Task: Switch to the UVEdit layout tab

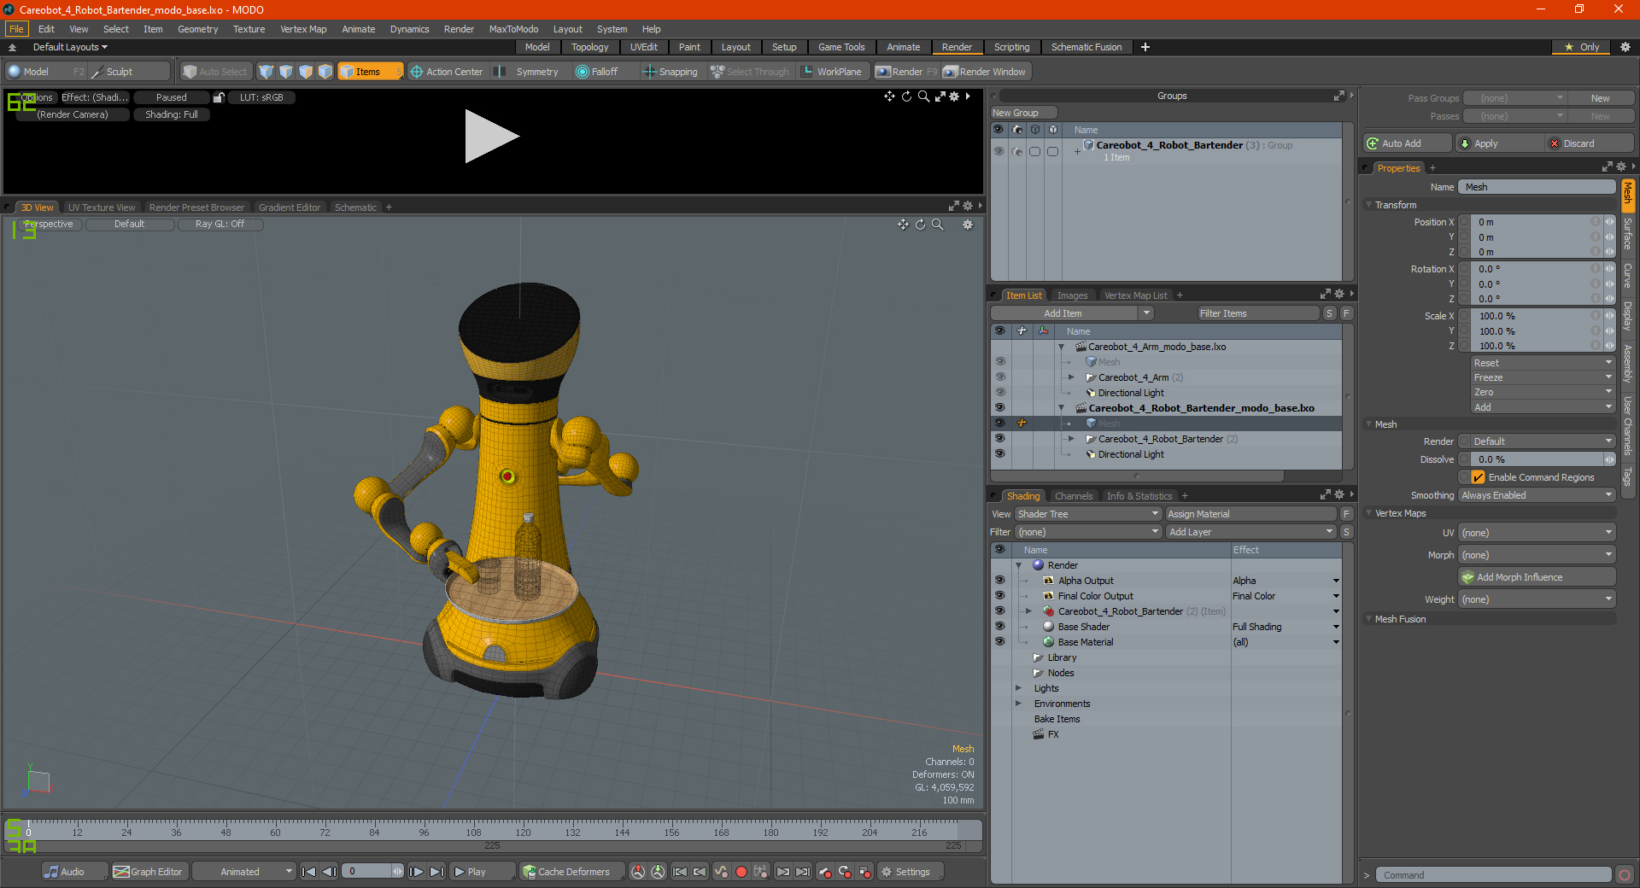Action: point(643,47)
